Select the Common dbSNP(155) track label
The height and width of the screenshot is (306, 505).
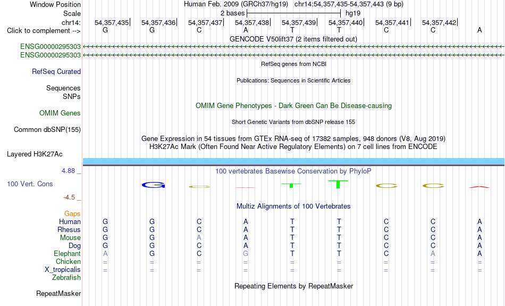[x=47, y=130]
